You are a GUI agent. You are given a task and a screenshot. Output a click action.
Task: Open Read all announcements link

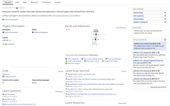[158, 87]
